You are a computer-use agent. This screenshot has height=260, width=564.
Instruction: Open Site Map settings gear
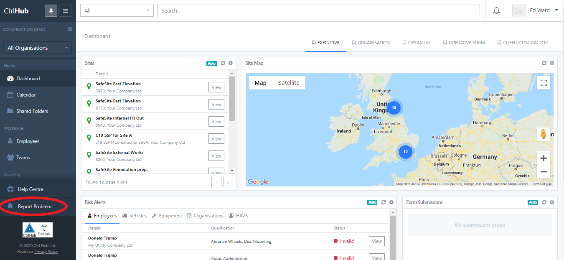[552, 63]
